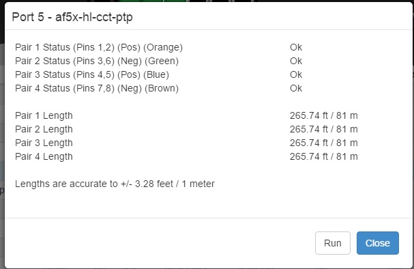Click the Ok value for Pair 3 Status
The image size is (414, 269).
coord(296,74)
